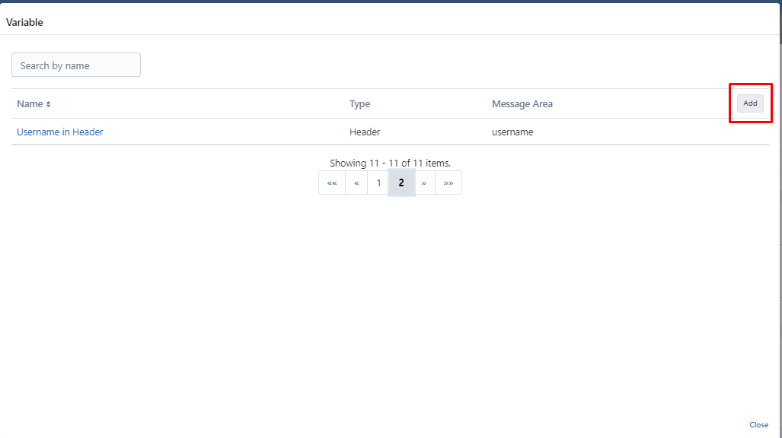Switch to page 1

[x=378, y=182]
